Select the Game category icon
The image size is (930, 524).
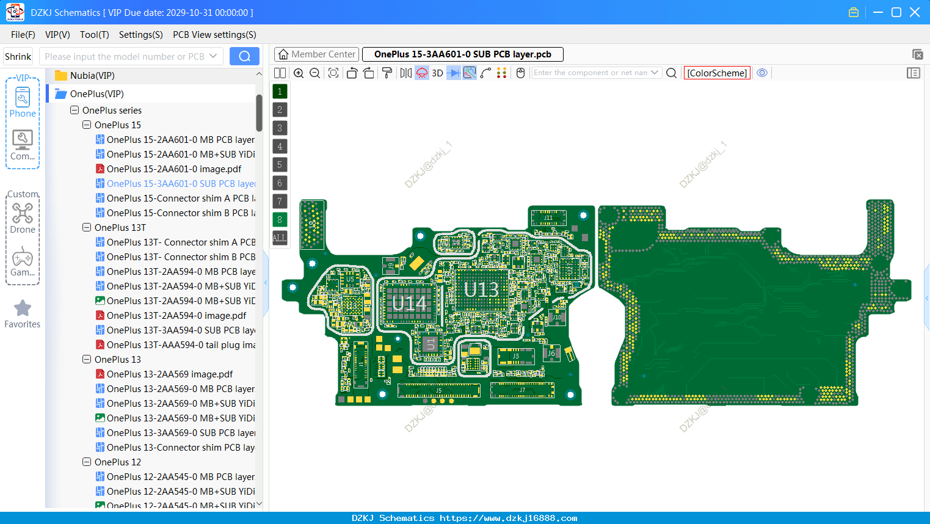(x=23, y=262)
